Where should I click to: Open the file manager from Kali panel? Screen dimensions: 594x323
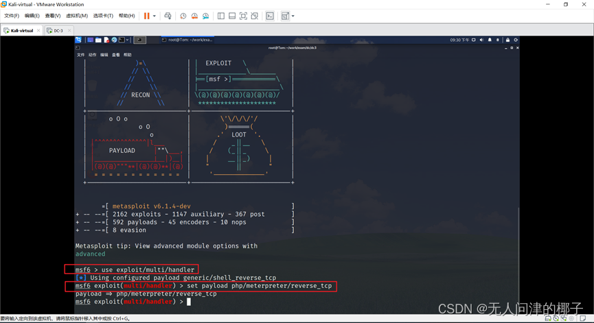[x=98, y=40]
